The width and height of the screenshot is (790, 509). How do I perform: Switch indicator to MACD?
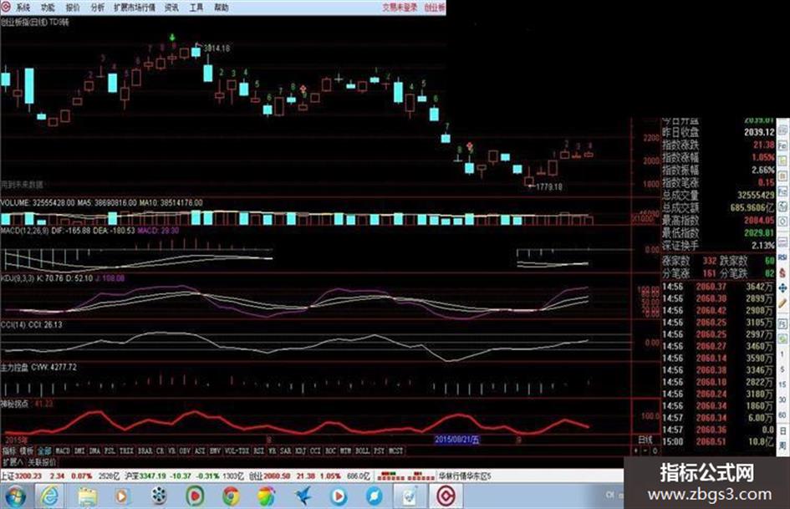pos(63,451)
